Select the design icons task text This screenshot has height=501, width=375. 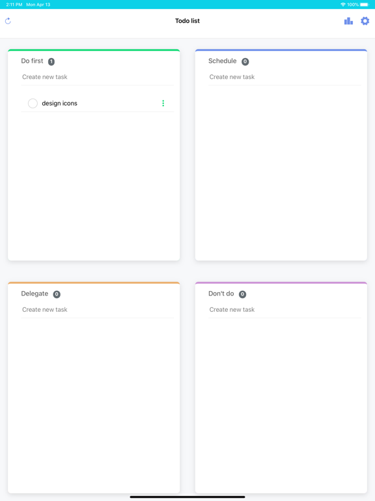[x=60, y=103]
